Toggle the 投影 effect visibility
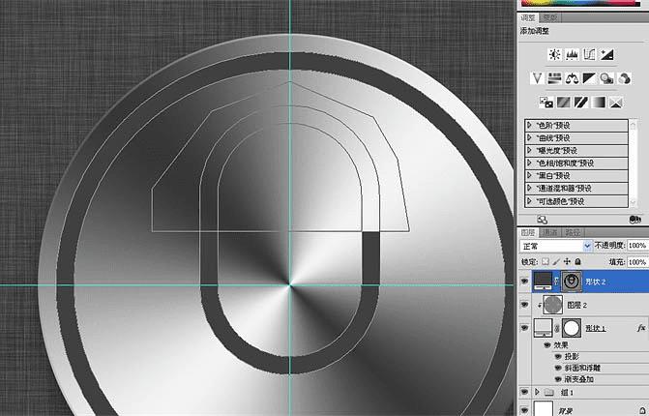The width and height of the screenshot is (649, 416). tap(558, 356)
